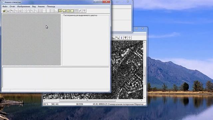The image size is (213, 120).
Task: Toggle the single-pane layout button
Action: (x=72, y=11)
